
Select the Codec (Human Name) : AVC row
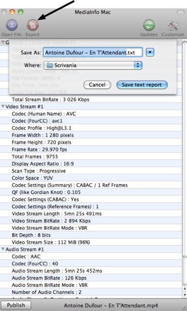pos(91,114)
